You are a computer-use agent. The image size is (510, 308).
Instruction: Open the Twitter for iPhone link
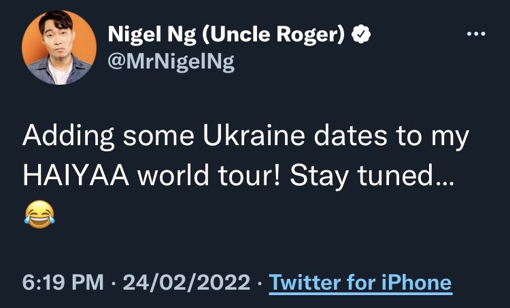[360, 282]
